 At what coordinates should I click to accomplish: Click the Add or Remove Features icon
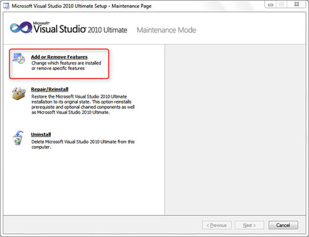(19, 59)
